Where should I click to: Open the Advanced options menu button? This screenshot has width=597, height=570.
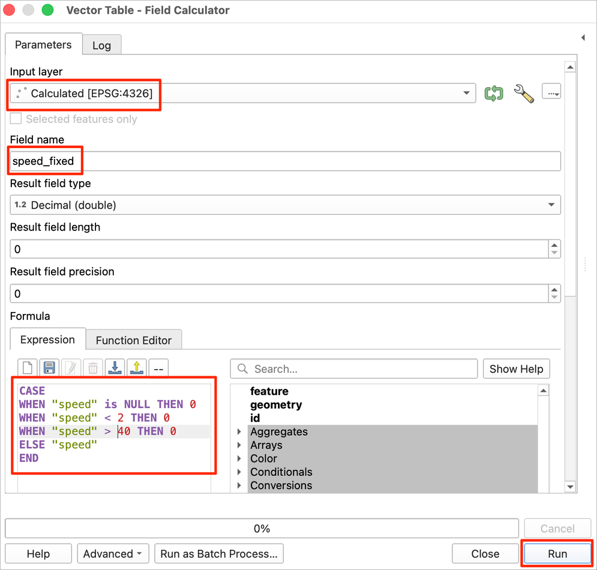pos(113,554)
